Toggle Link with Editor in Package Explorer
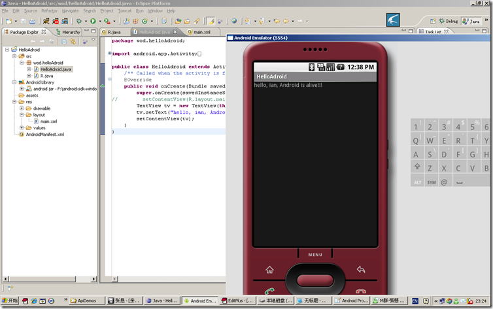The height and width of the screenshot is (309, 493). click(73, 41)
